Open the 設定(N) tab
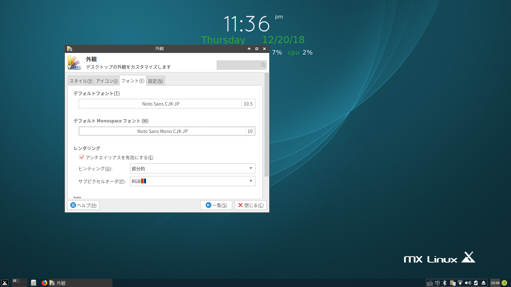Viewport: 511px width, 287px height. (x=156, y=81)
